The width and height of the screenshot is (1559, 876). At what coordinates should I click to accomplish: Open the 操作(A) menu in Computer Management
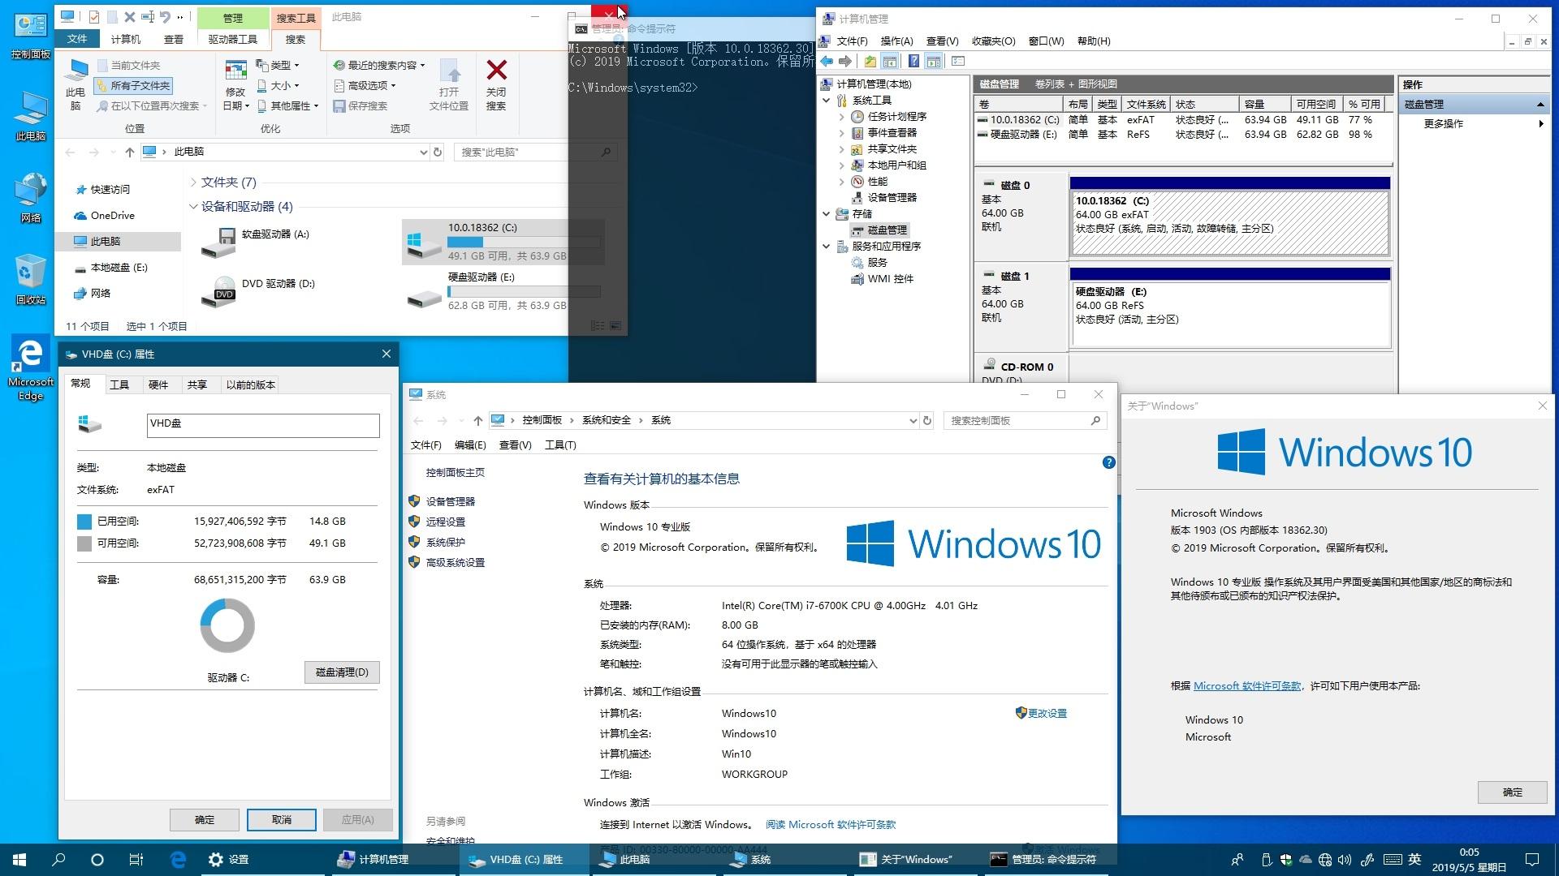click(896, 41)
